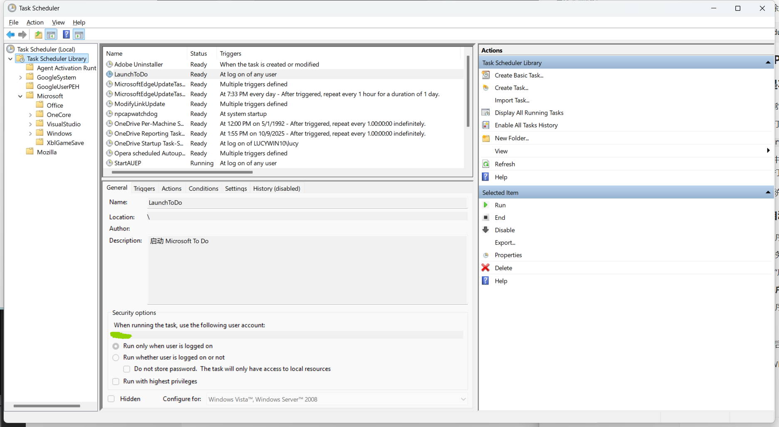779x427 pixels.
Task: Click the Create Basic Task icon
Action: pyautogui.click(x=486, y=75)
